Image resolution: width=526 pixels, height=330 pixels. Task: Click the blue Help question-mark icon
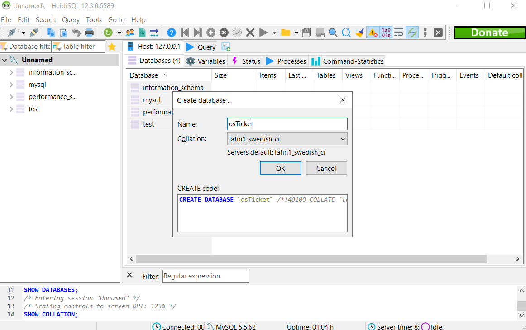(x=172, y=33)
